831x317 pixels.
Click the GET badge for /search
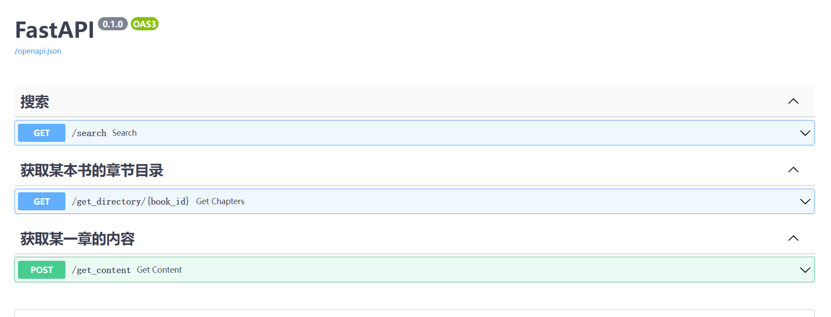42,133
